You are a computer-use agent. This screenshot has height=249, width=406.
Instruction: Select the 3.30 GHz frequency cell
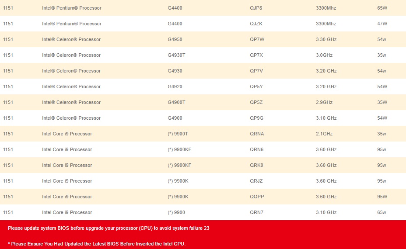point(326,40)
